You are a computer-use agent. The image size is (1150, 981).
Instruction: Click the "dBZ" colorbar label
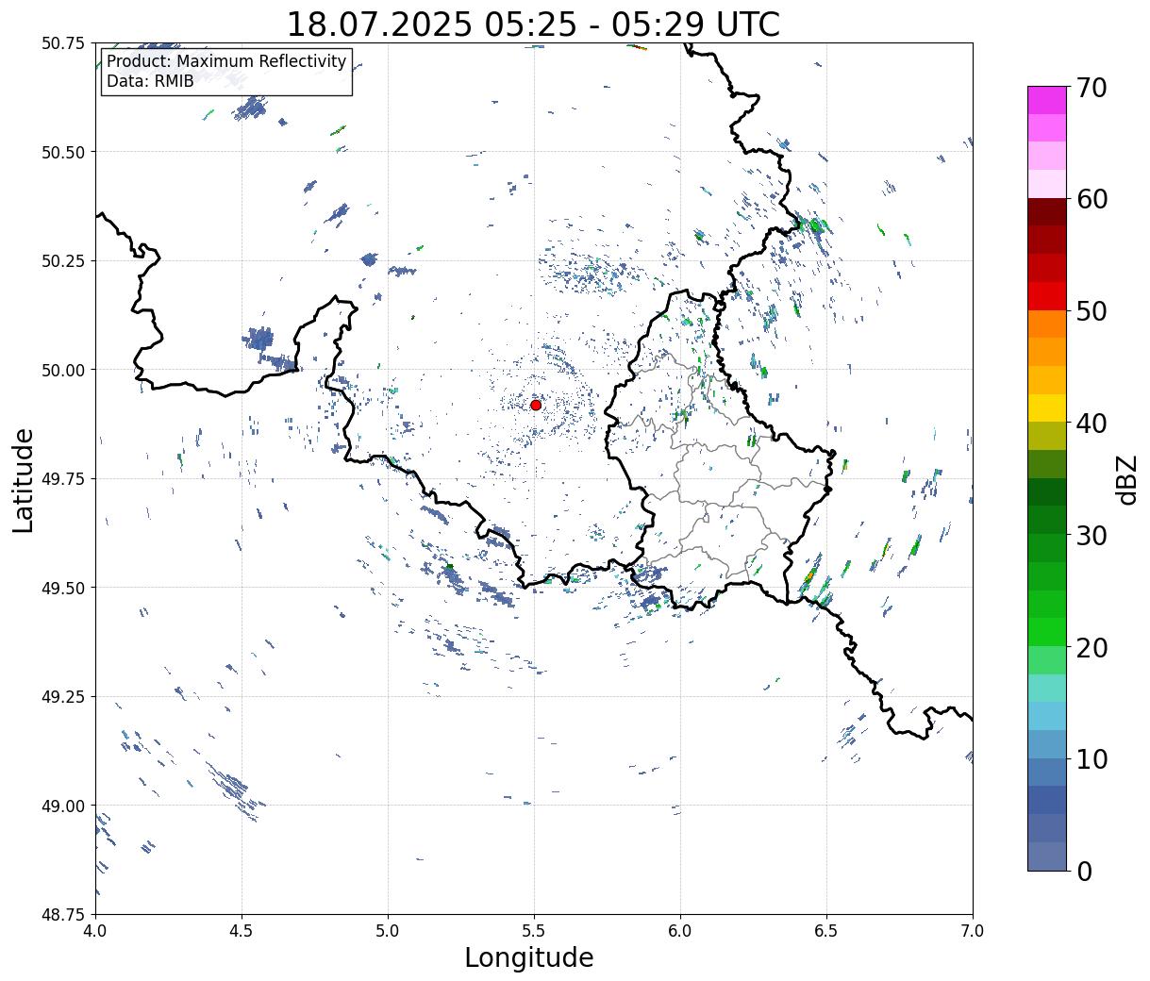1126,479
